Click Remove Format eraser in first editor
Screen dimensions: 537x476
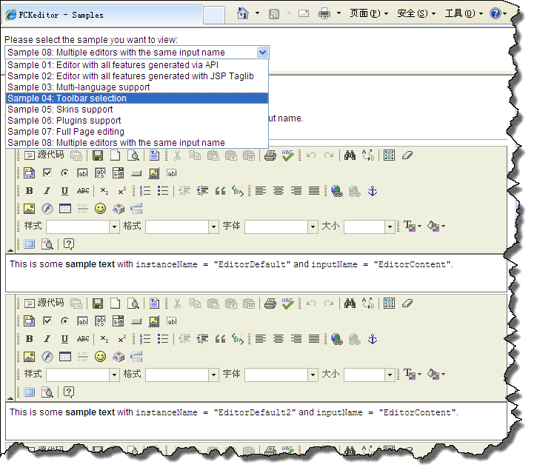tap(407, 155)
